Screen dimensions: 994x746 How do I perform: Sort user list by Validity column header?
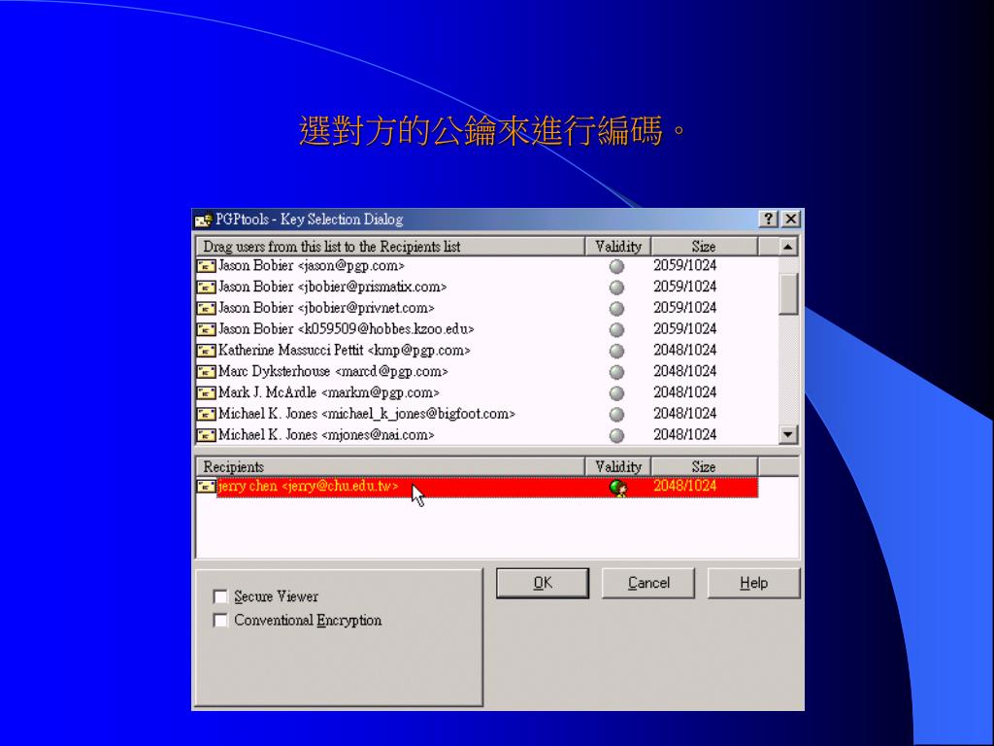(x=618, y=246)
